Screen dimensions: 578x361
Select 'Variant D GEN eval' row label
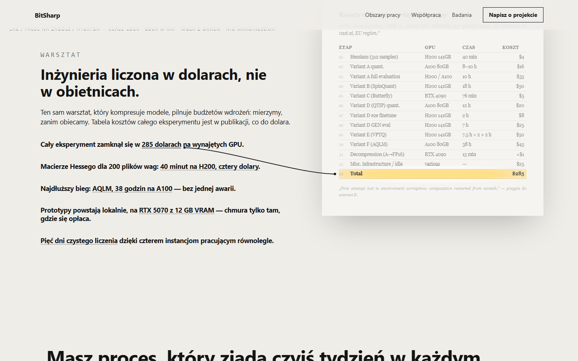[370, 125]
